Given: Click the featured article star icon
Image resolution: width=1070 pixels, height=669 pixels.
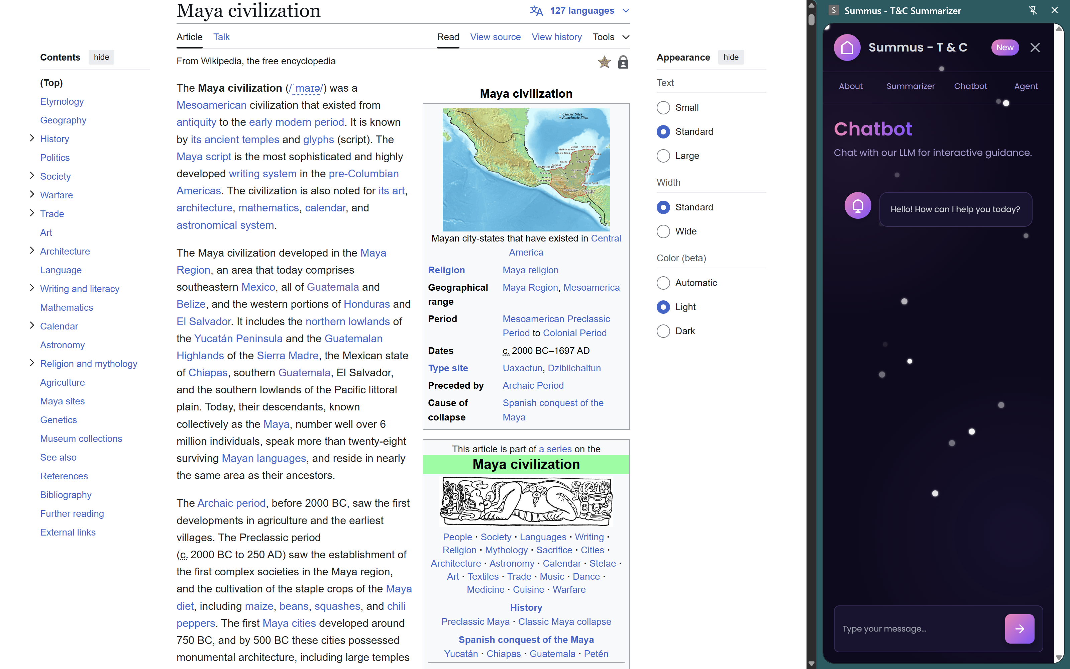Looking at the screenshot, I should [604, 63].
